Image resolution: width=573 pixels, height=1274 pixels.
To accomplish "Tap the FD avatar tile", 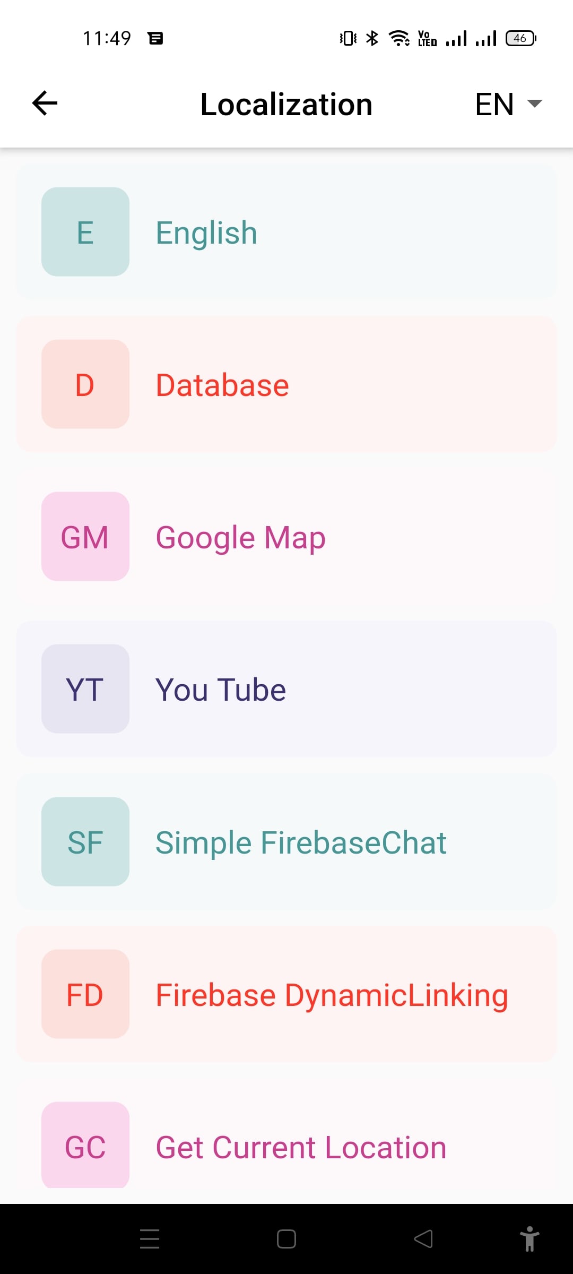I will tap(85, 994).
